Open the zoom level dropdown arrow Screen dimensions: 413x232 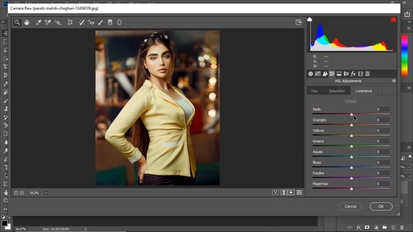(x=46, y=193)
